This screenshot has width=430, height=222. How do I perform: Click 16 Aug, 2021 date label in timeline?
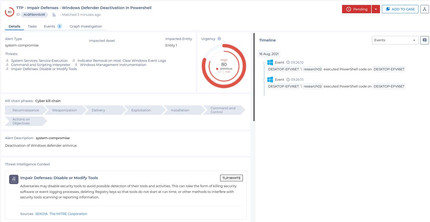tap(269, 54)
